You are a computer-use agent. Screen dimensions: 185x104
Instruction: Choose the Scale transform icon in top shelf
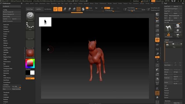69,9
